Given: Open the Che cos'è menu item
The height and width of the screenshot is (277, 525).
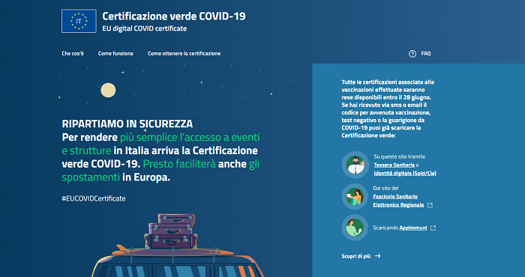Looking at the screenshot, I should coord(73,53).
